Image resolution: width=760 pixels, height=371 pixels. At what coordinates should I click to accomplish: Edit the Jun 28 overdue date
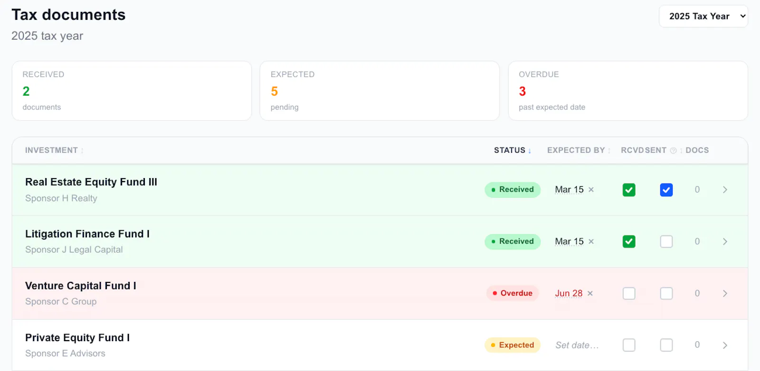click(569, 293)
